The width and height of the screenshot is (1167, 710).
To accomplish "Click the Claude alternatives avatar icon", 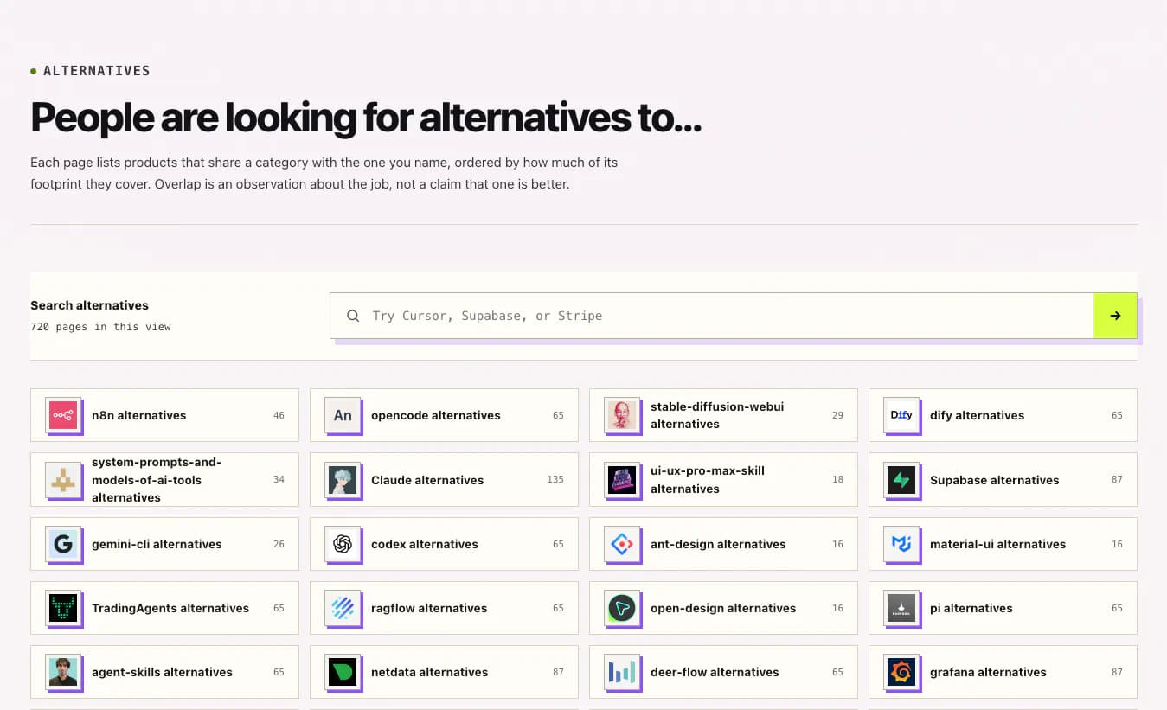I will pos(343,480).
